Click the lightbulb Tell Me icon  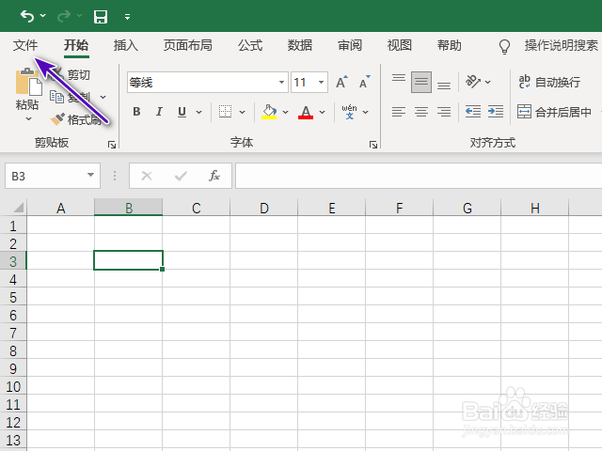point(504,46)
